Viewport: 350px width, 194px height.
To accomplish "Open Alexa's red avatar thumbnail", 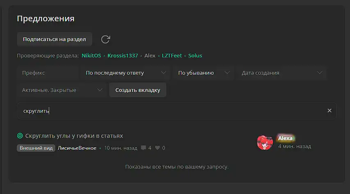I will tap(265, 142).
